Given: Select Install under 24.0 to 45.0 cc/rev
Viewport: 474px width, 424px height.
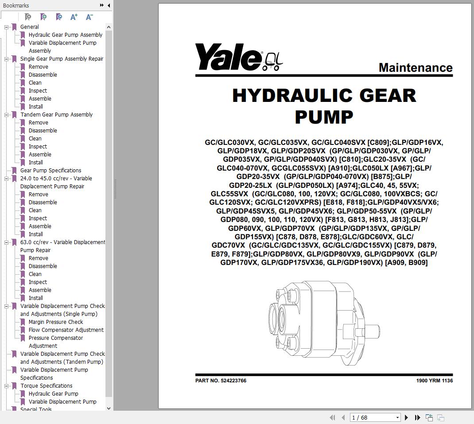Looking at the screenshot, I should [x=36, y=234].
